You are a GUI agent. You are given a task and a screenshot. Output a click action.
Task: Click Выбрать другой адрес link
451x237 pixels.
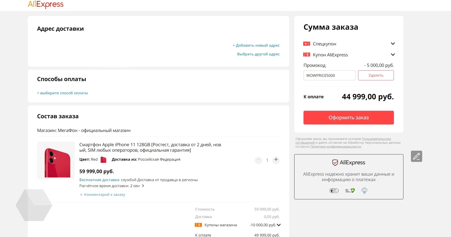click(258, 54)
